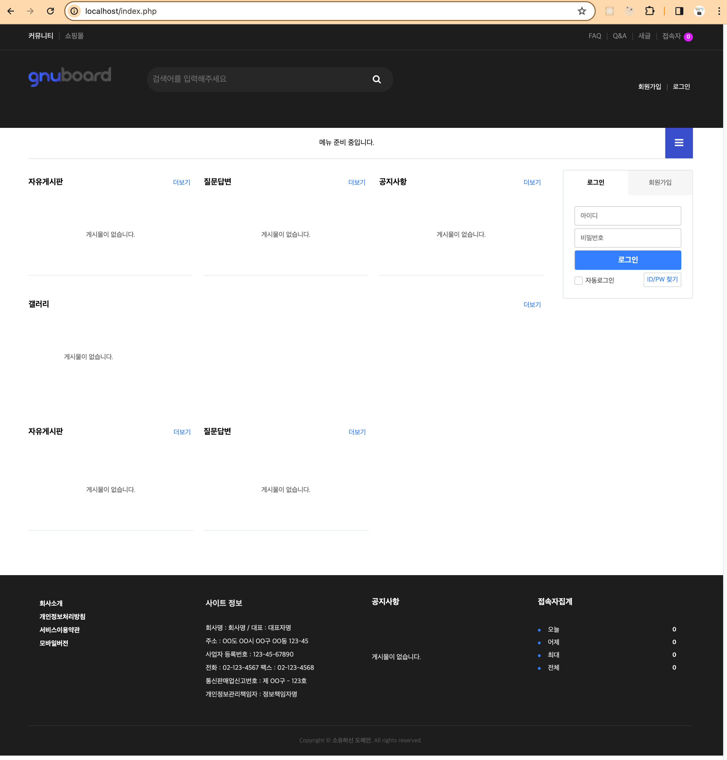Toggle browser side panel icon
Image resolution: width=727 pixels, height=760 pixels.
tap(679, 11)
